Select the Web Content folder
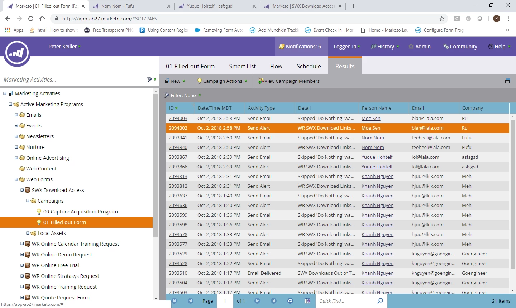Viewport: 516px width, 308px height. click(x=41, y=169)
